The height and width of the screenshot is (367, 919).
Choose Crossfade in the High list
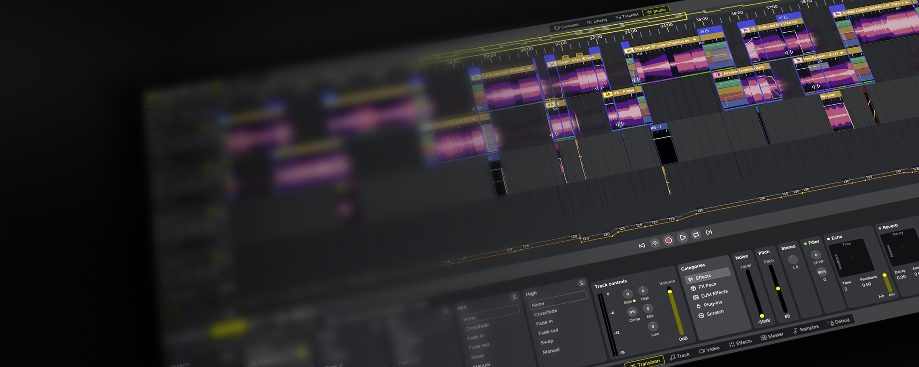pyautogui.click(x=545, y=312)
